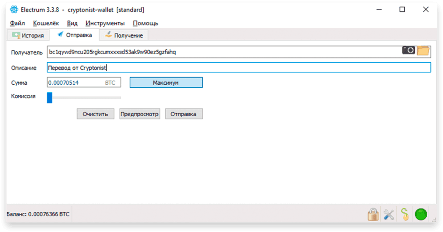Image resolution: width=443 pixels, height=232 pixels.
Task: Click the Описание description field
Action: [239, 67]
